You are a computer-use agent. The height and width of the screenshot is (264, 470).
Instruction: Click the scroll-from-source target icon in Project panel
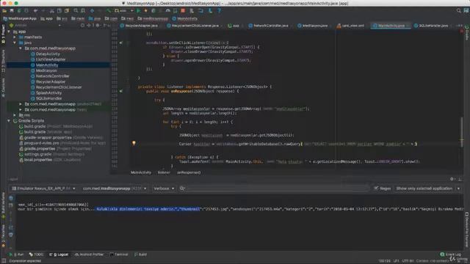point(82,26)
